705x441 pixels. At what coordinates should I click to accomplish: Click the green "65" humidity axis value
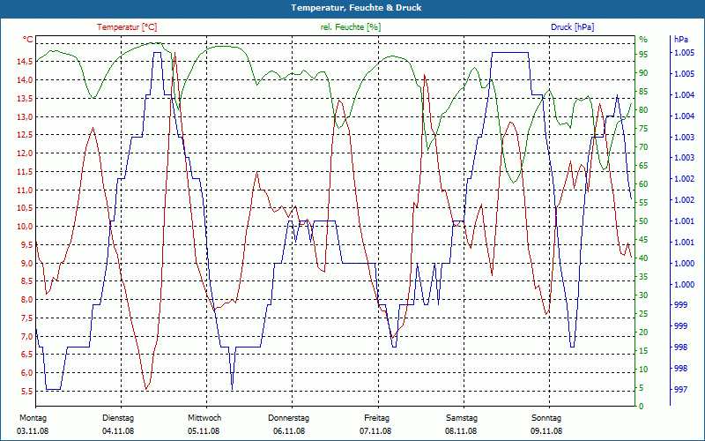643,166
